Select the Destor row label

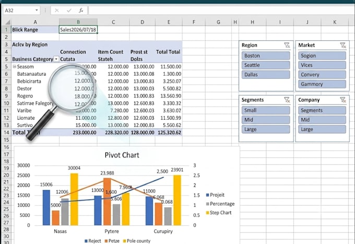click(24, 89)
